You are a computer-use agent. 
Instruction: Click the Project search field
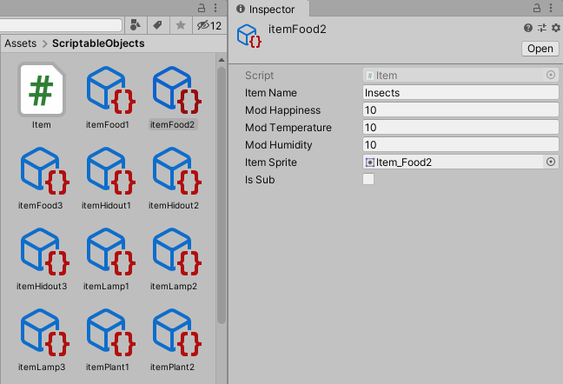tap(60, 25)
